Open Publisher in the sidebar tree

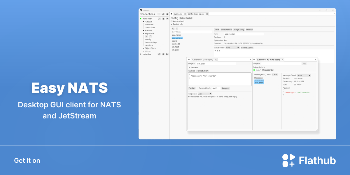(149, 24)
